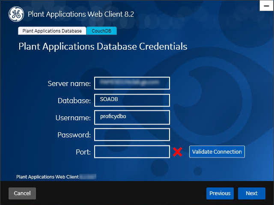Focus the Server name input field
This screenshot has height=205, width=274.
[x=132, y=83]
